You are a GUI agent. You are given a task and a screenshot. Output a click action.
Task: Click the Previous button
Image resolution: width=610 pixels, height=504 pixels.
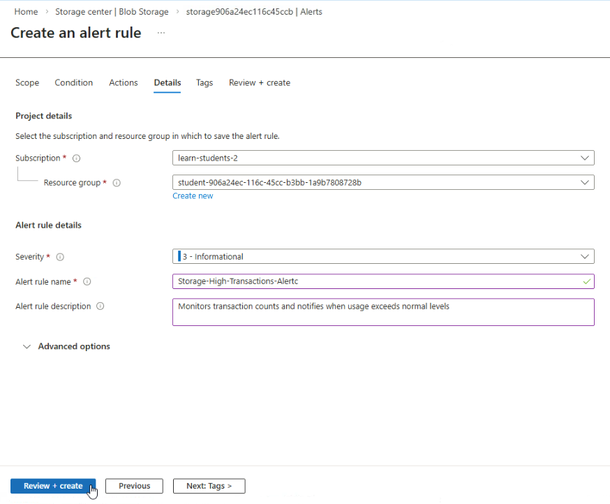point(134,486)
